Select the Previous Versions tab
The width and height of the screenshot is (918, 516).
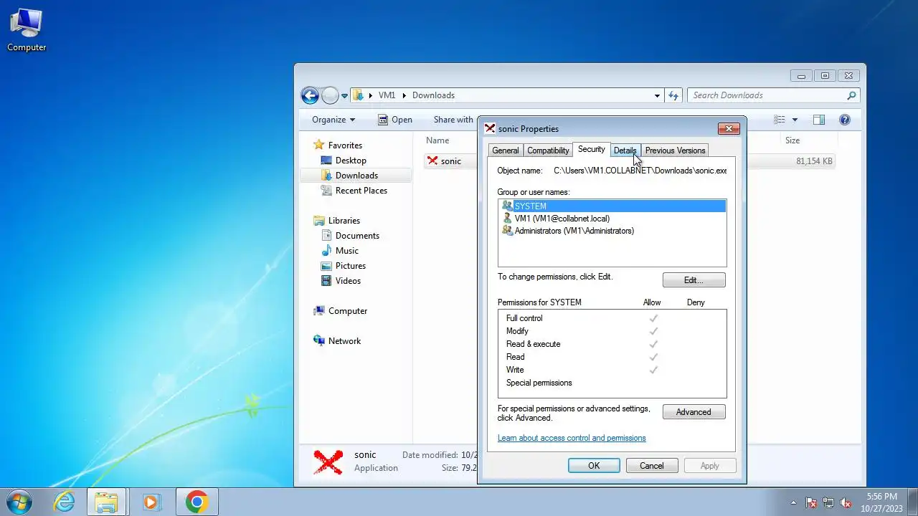point(675,150)
